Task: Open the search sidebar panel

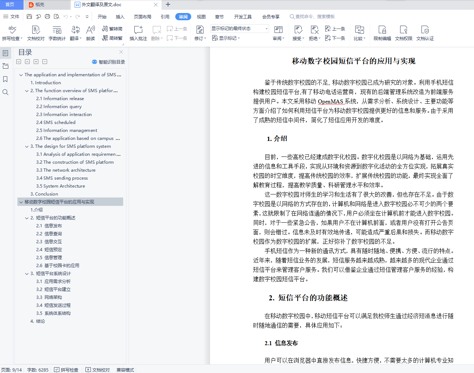Action: pyautogui.click(x=5, y=92)
